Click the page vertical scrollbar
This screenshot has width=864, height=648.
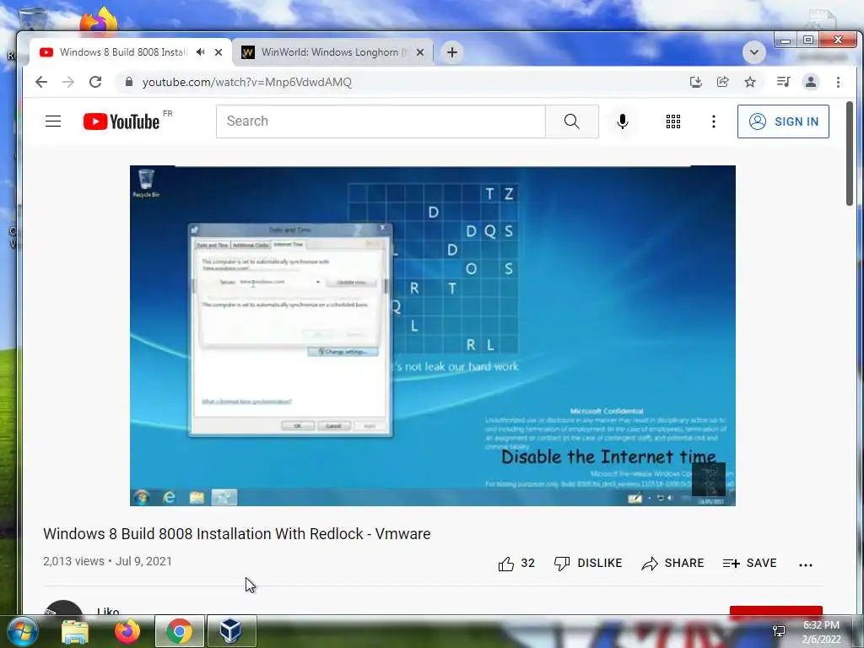point(849,154)
